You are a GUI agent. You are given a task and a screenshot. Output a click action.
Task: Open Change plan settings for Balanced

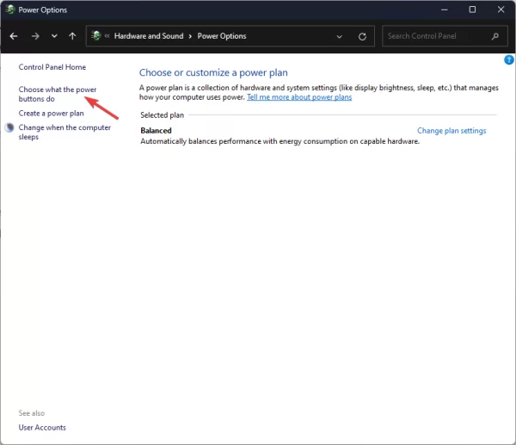coord(451,131)
